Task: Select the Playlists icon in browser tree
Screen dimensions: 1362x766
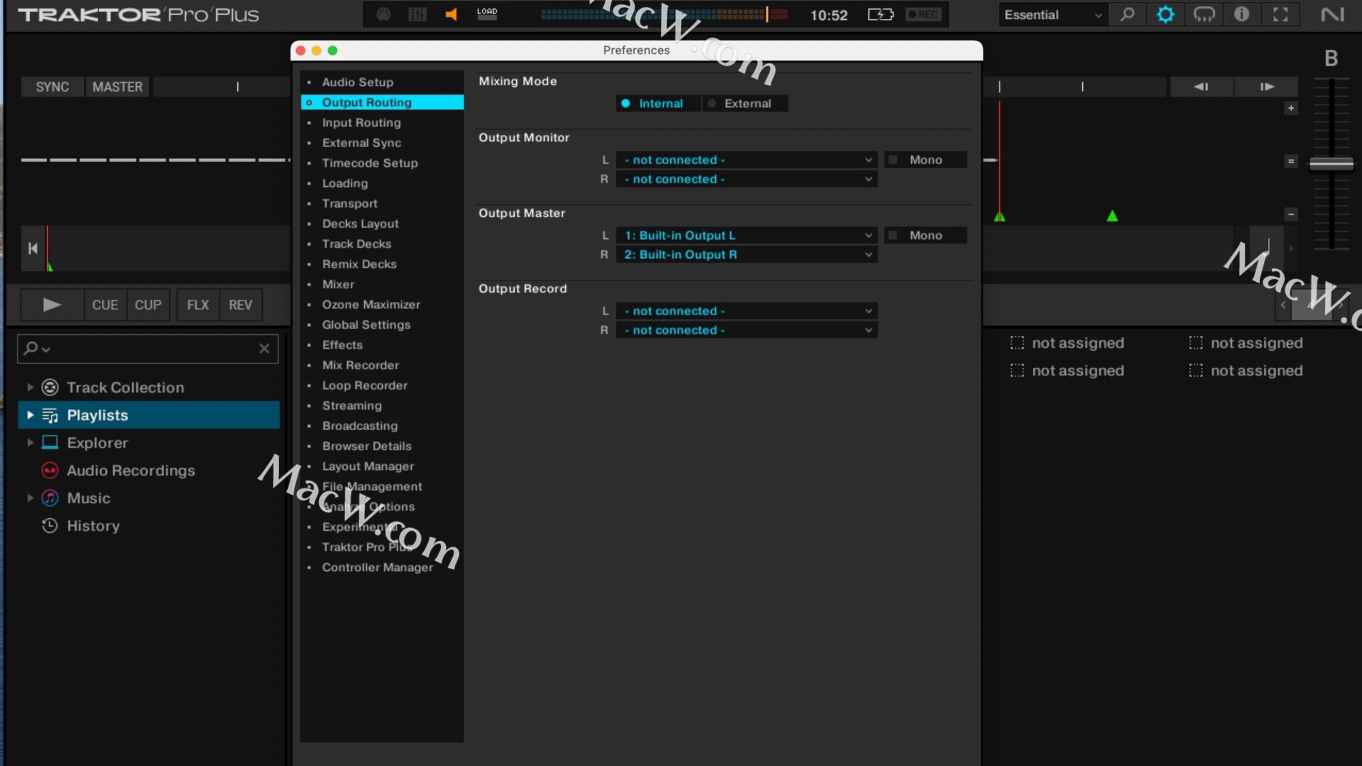Action: [x=50, y=415]
